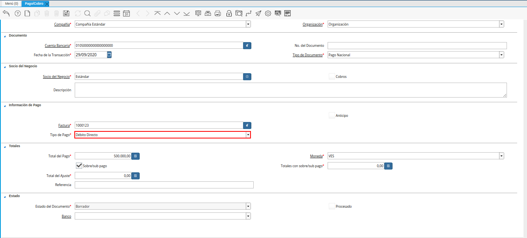
Task: Open the Tipo de Documento dropdown
Action: pyautogui.click(x=501, y=55)
